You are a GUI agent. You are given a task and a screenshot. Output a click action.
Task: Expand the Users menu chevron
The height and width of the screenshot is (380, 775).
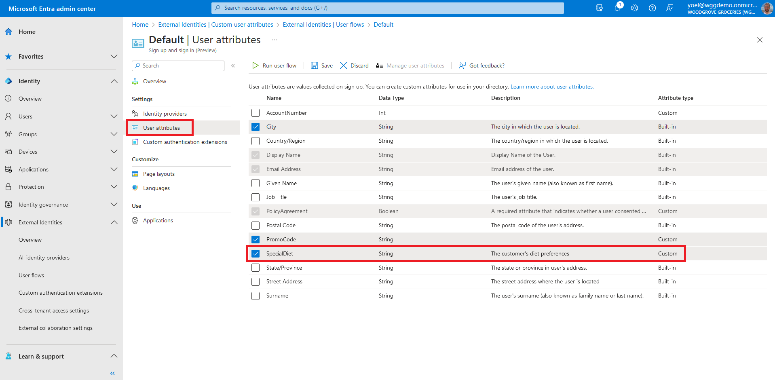tap(114, 116)
